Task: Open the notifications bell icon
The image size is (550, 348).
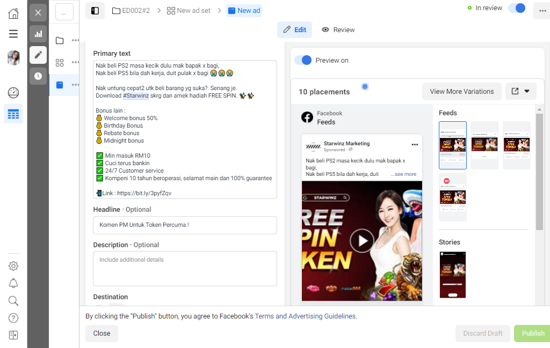Action: click(13, 283)
